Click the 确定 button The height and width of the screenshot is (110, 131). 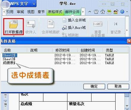click(x=94, y=87)
